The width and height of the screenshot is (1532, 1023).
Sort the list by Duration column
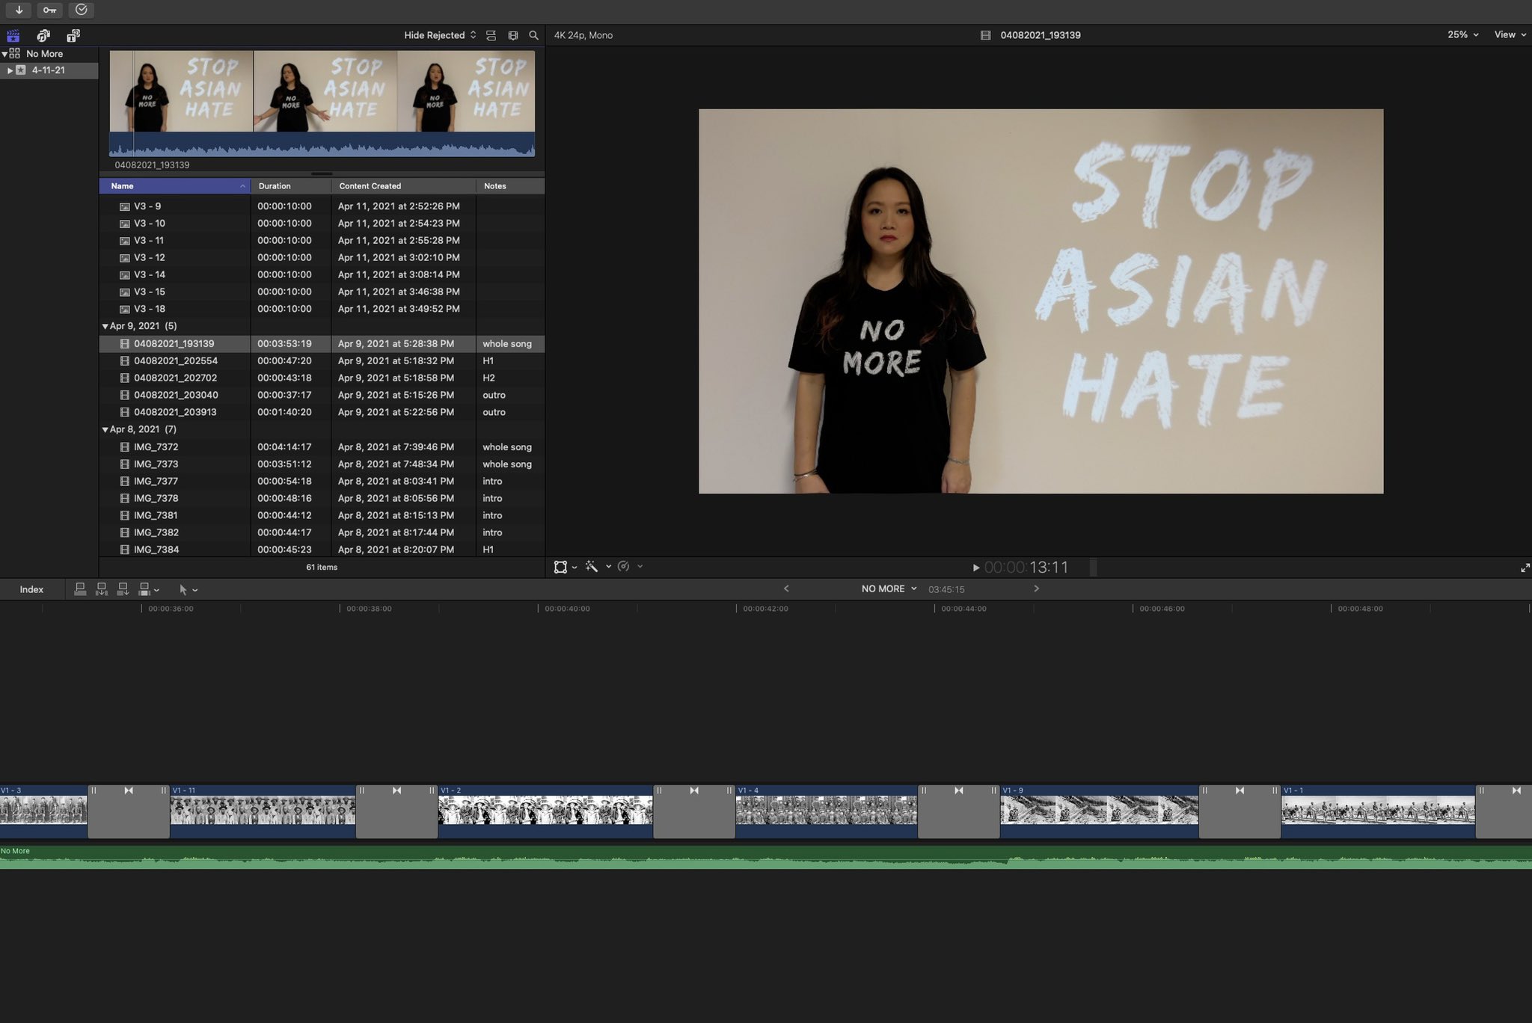click(275, 186)
